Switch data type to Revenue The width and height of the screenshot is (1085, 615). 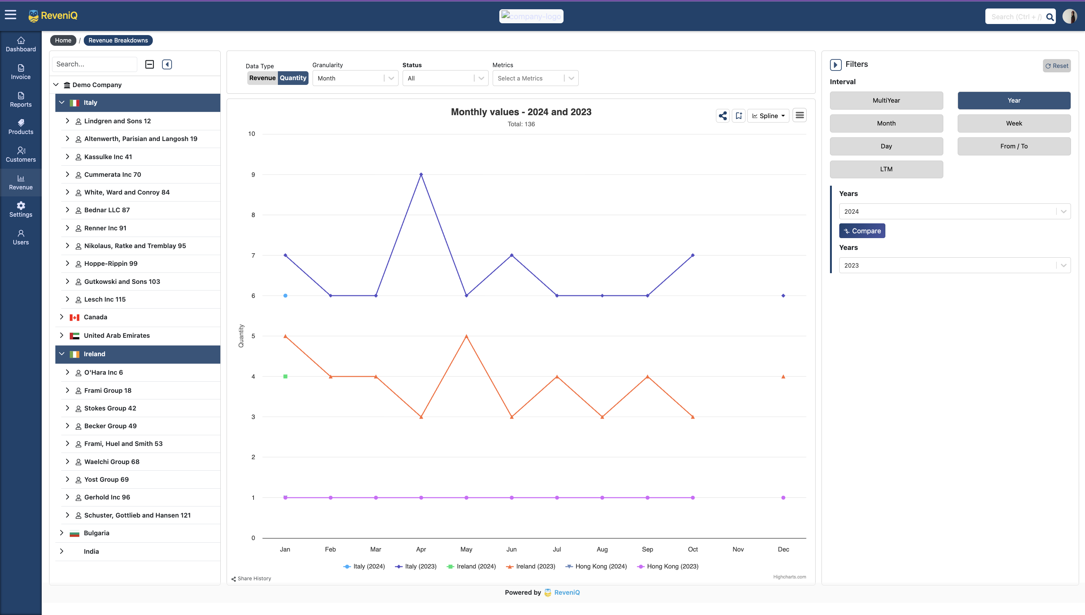[262, 78]
